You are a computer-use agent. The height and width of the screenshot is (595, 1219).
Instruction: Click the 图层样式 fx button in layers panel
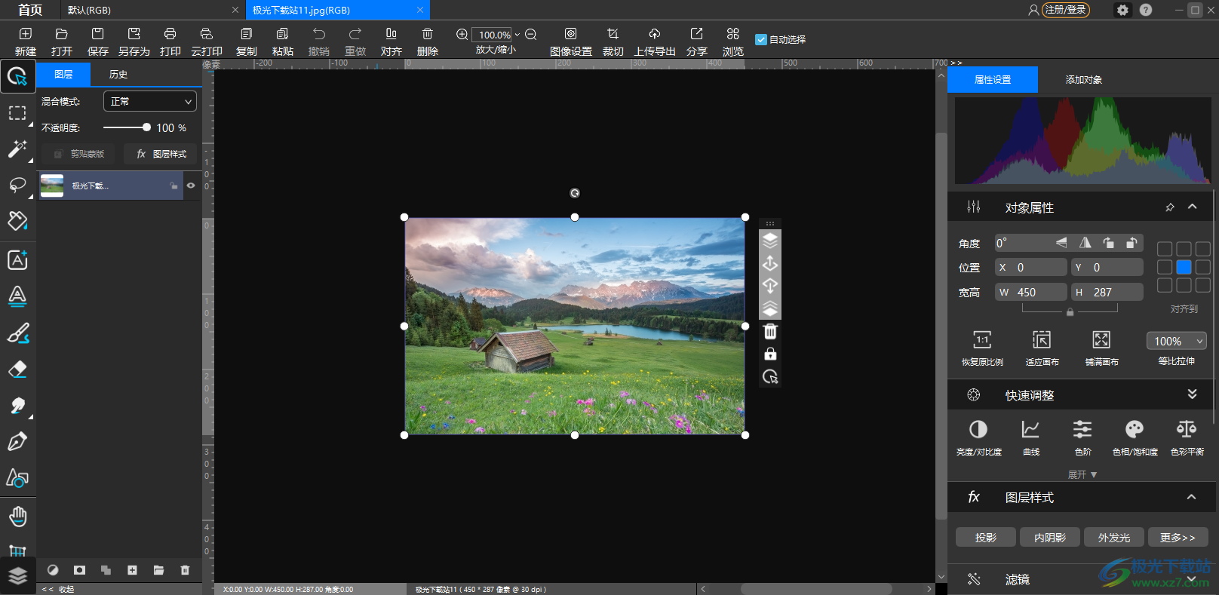click(x=161, y=154)
